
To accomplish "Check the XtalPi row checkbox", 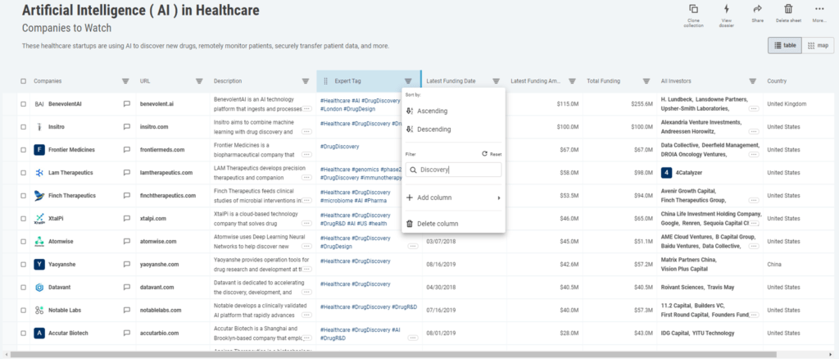I will [23, 218].
